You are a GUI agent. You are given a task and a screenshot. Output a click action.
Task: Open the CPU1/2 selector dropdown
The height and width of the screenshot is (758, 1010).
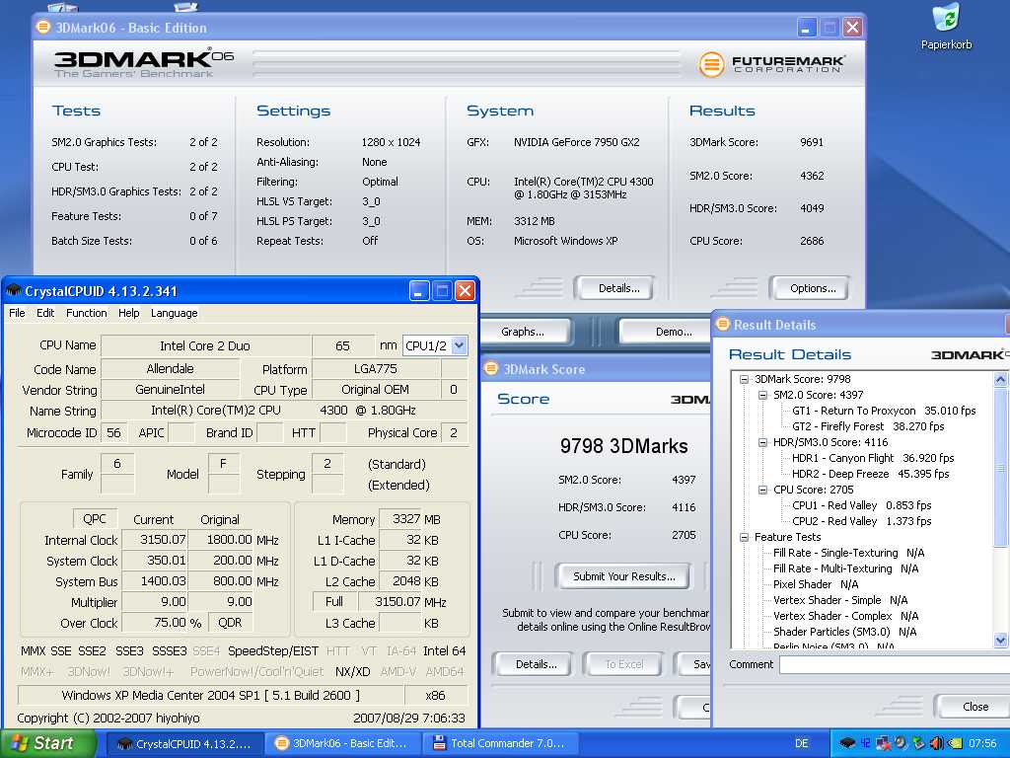(459, 345)
